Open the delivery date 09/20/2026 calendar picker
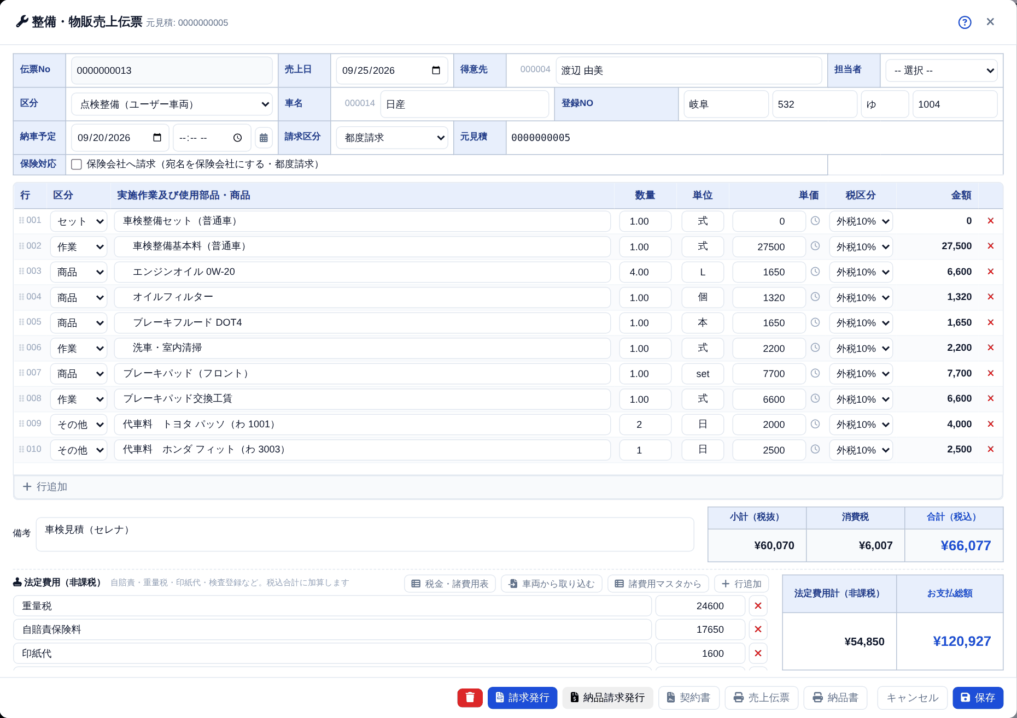The image size is (1017, 718). click(x=157, y=138)
